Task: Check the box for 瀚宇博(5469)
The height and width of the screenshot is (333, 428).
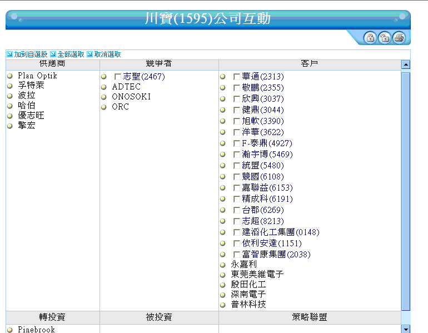Action: [x=237, y=155]
